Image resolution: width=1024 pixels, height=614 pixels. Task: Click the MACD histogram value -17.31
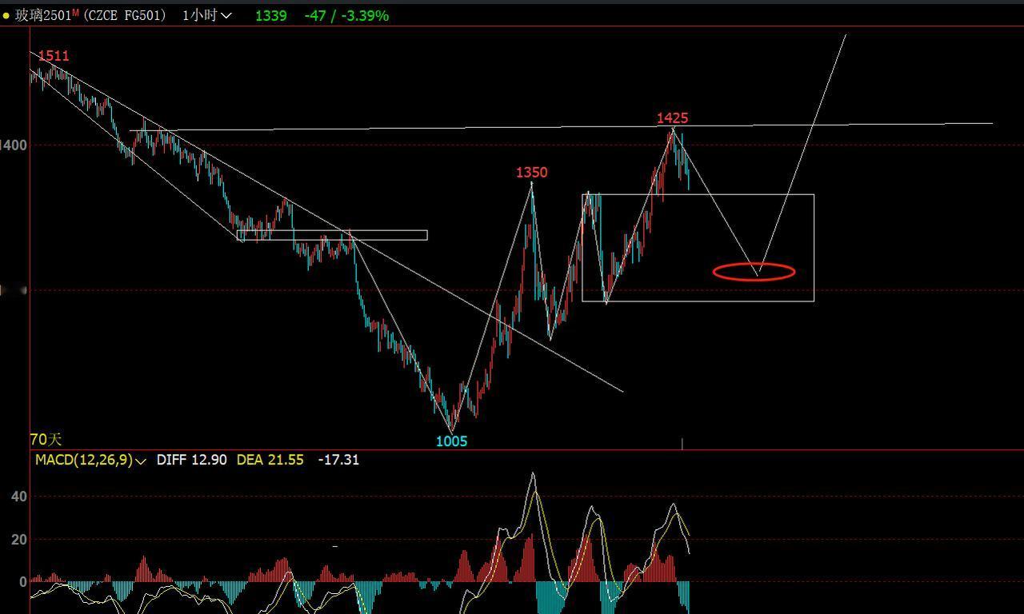click(x=338, y=460)
